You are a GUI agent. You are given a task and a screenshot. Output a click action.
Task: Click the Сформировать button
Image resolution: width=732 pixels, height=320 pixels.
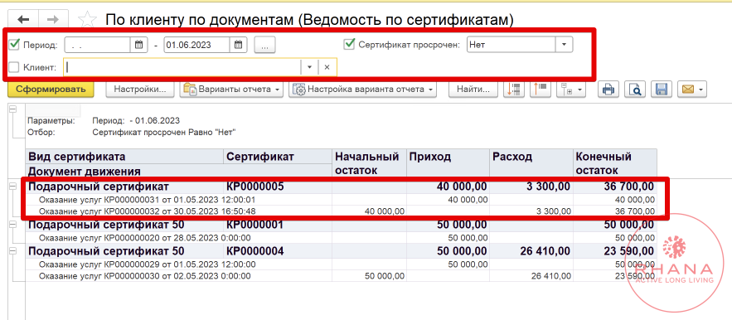[x=51, y=90]
